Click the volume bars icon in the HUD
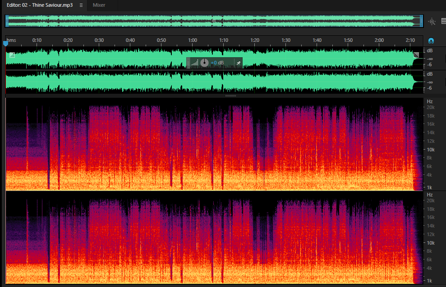The width and height of the screenshot is (446, 287). [194, 63]
